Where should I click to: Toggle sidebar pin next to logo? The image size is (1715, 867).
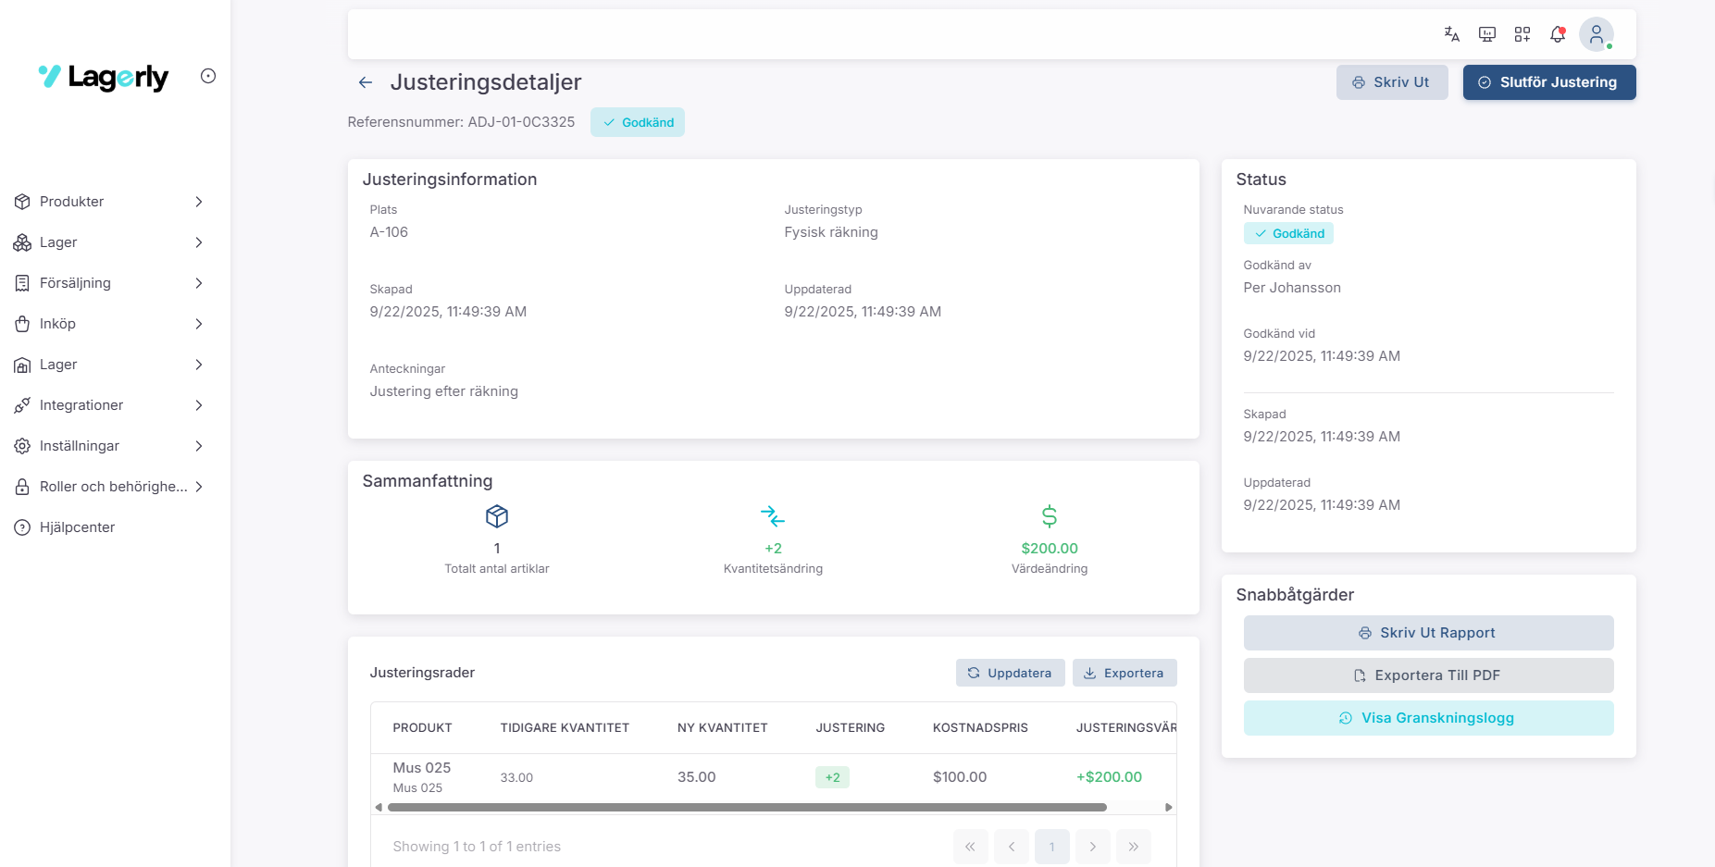pos(208,76)
